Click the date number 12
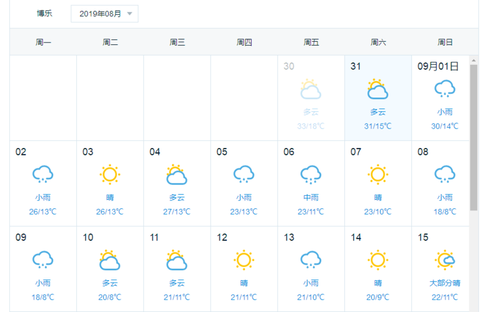Screen dimensions: 485x312 [222, 237]
